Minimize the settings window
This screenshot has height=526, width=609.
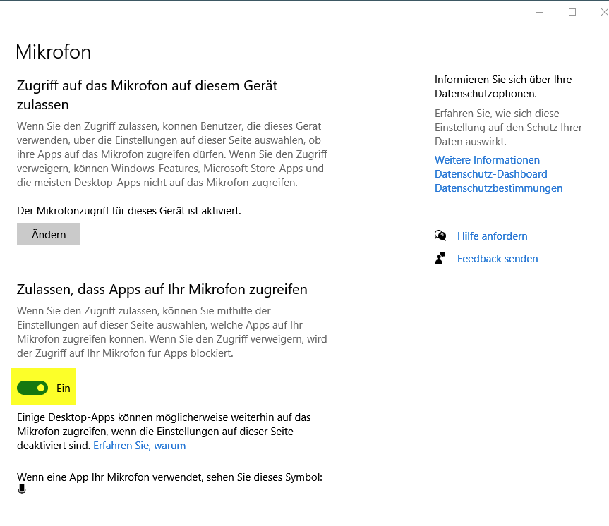click(x=540, y=13)
